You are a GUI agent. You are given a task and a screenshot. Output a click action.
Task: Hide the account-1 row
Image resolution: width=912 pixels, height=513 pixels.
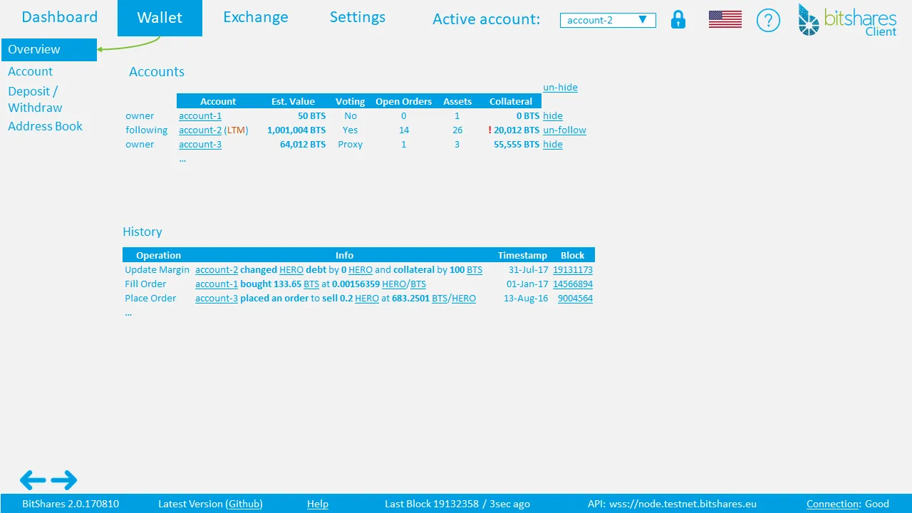[553, 115]
